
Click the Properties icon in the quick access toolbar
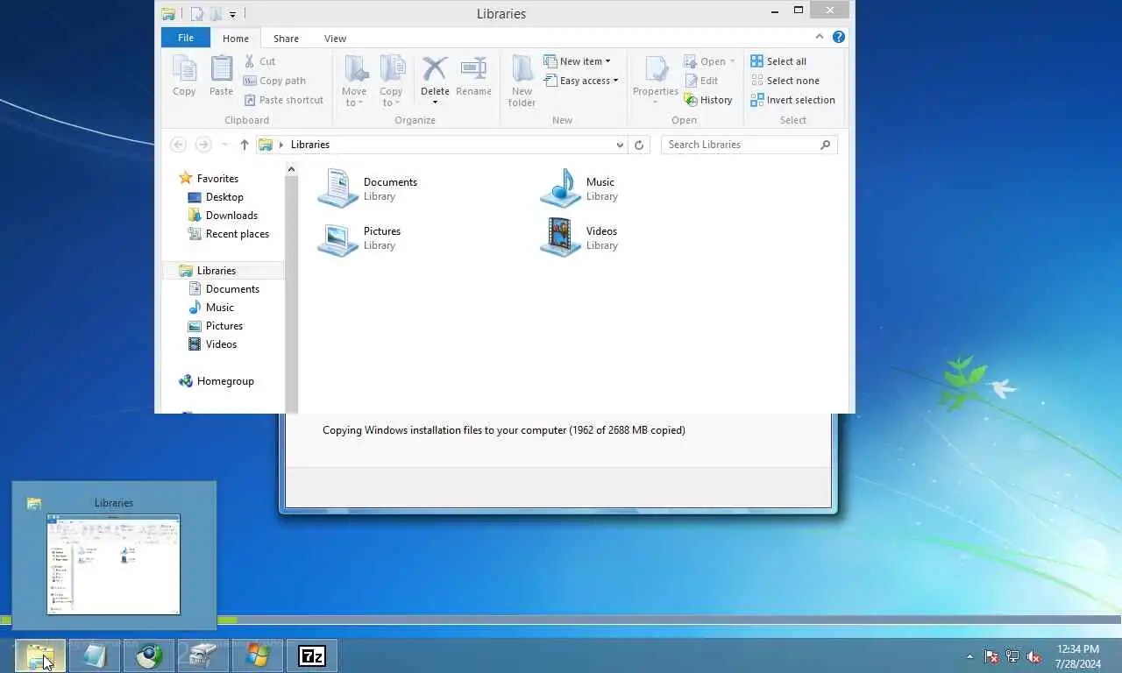(197, 13)
